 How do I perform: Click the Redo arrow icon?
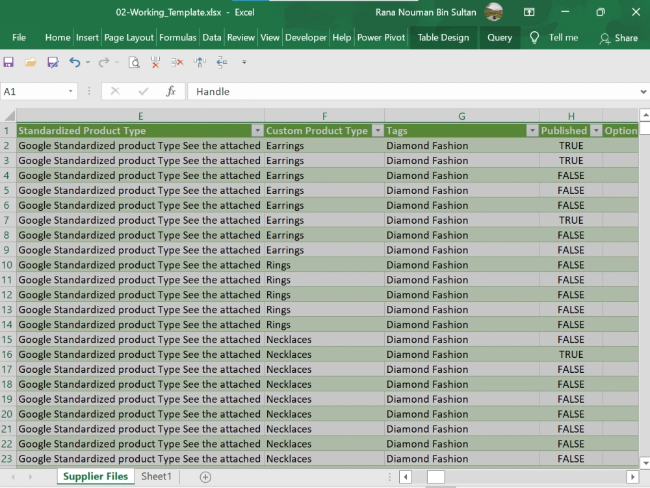coord(103,62)
